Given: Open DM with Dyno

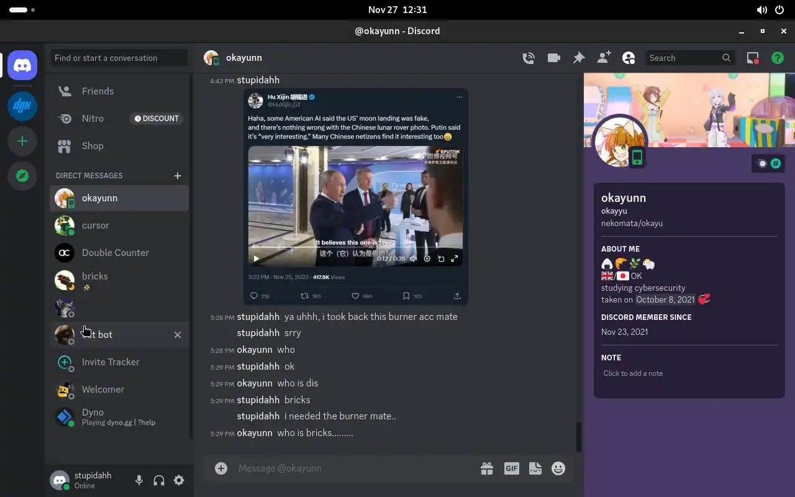Looking at the screenshot, I should coord(119,417).
